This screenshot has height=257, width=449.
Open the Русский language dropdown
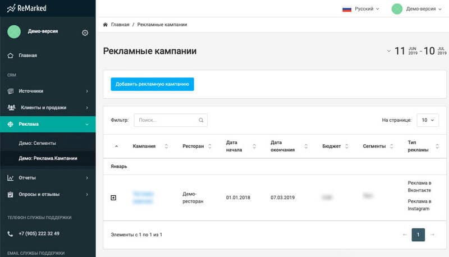(367, 9)
